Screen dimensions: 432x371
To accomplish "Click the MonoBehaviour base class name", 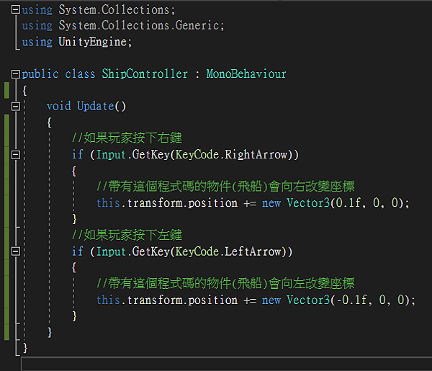I will pyautogui.click(x=246, y=74).
